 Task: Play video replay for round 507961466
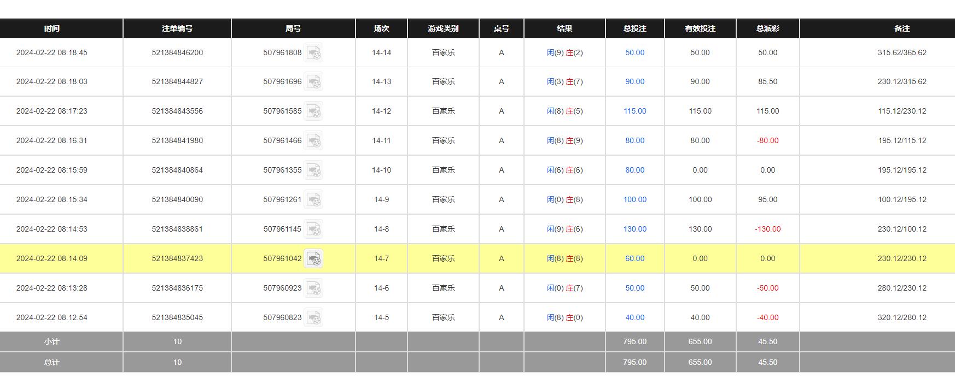coord(313,141)
